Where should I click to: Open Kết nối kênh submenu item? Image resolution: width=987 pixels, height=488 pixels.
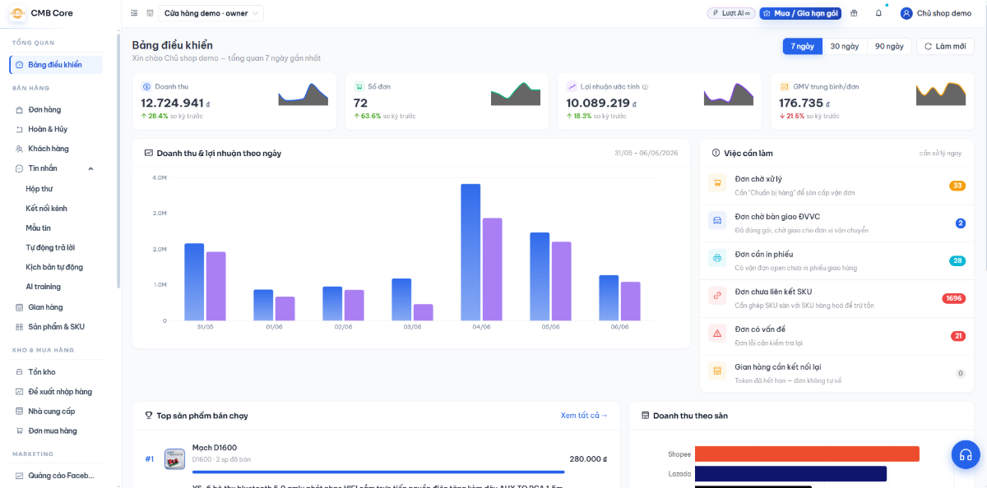46,208
